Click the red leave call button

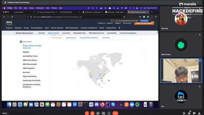pyautogui.click(x=115, y=113)
